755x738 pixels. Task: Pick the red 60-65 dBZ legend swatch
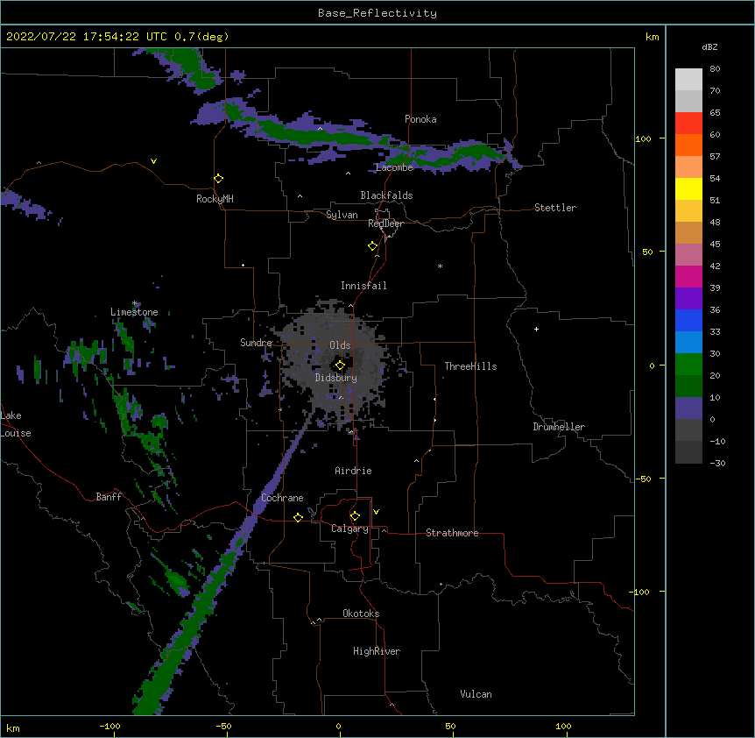[x=688, y=124]
